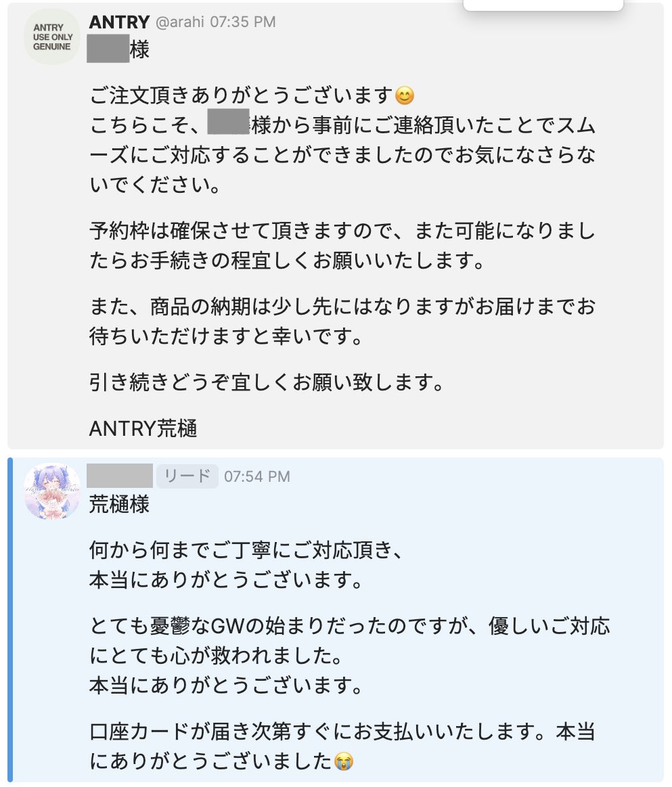
Task: Click the 商品の納期 delivery paragraph
Action: coord(342,321)
